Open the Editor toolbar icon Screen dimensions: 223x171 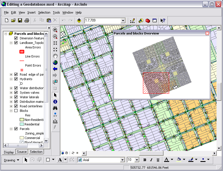133,21
